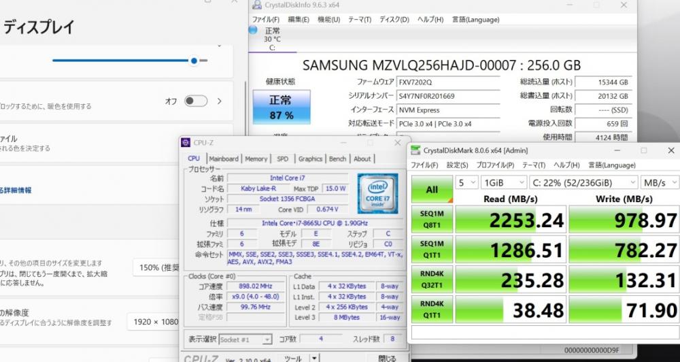Screen dimensions: 680x362
Task: Click the 38.48 read result
Action: 511,310
